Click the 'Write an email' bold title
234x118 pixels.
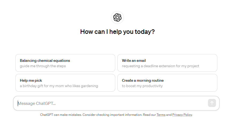pyautogui.click(x=134, y=60)
